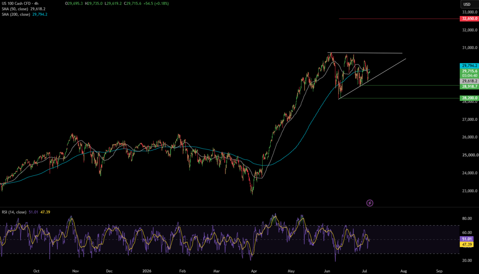Click the +54.5 (+0.18%) change value
479x274 pixels.
pyautogui.click(x=156, y=3)
